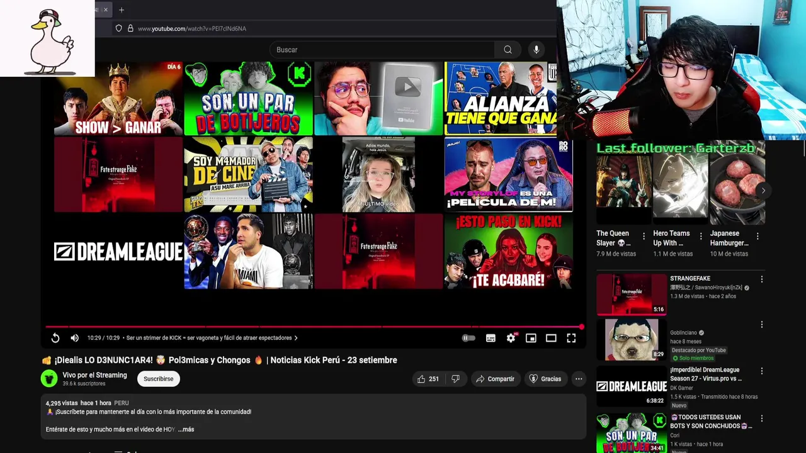Open options menu for the Goblinciano video
Viewport: 806px width, 453px height.
pyautogui.click(x=761, y=325)
